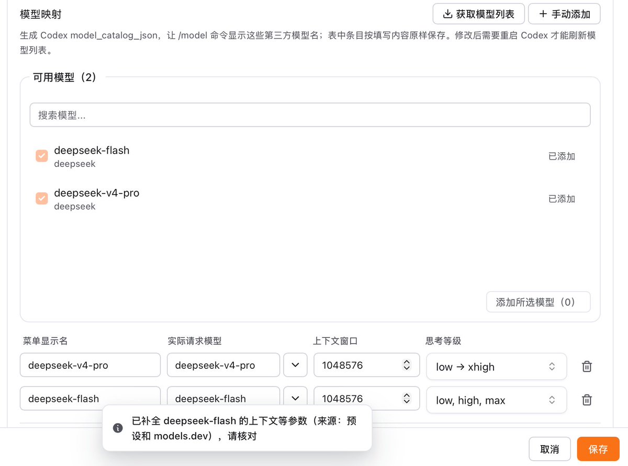The image size is (628, 466).
Task: Click 已添加 label next to deepseek-flash
Action: pos(562,156)
